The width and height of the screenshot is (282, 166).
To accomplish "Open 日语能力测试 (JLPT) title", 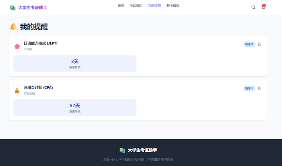I will click(x=40, y=43).
